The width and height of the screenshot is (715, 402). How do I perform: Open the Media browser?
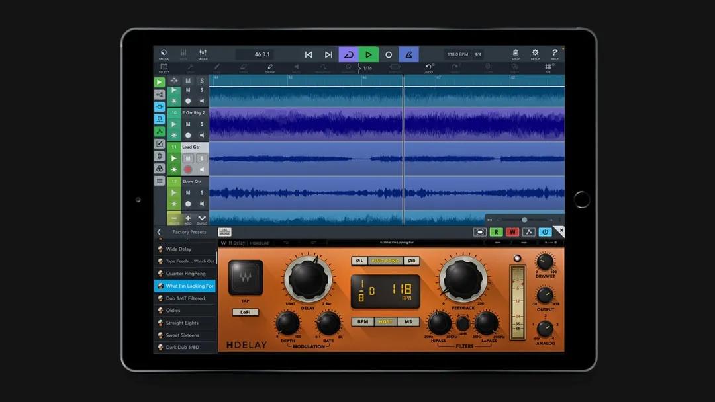pos(164,54)
